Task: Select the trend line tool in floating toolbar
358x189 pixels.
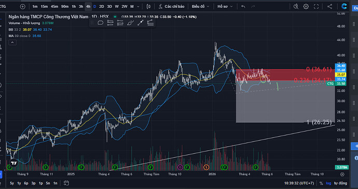Action: [141, 23]
